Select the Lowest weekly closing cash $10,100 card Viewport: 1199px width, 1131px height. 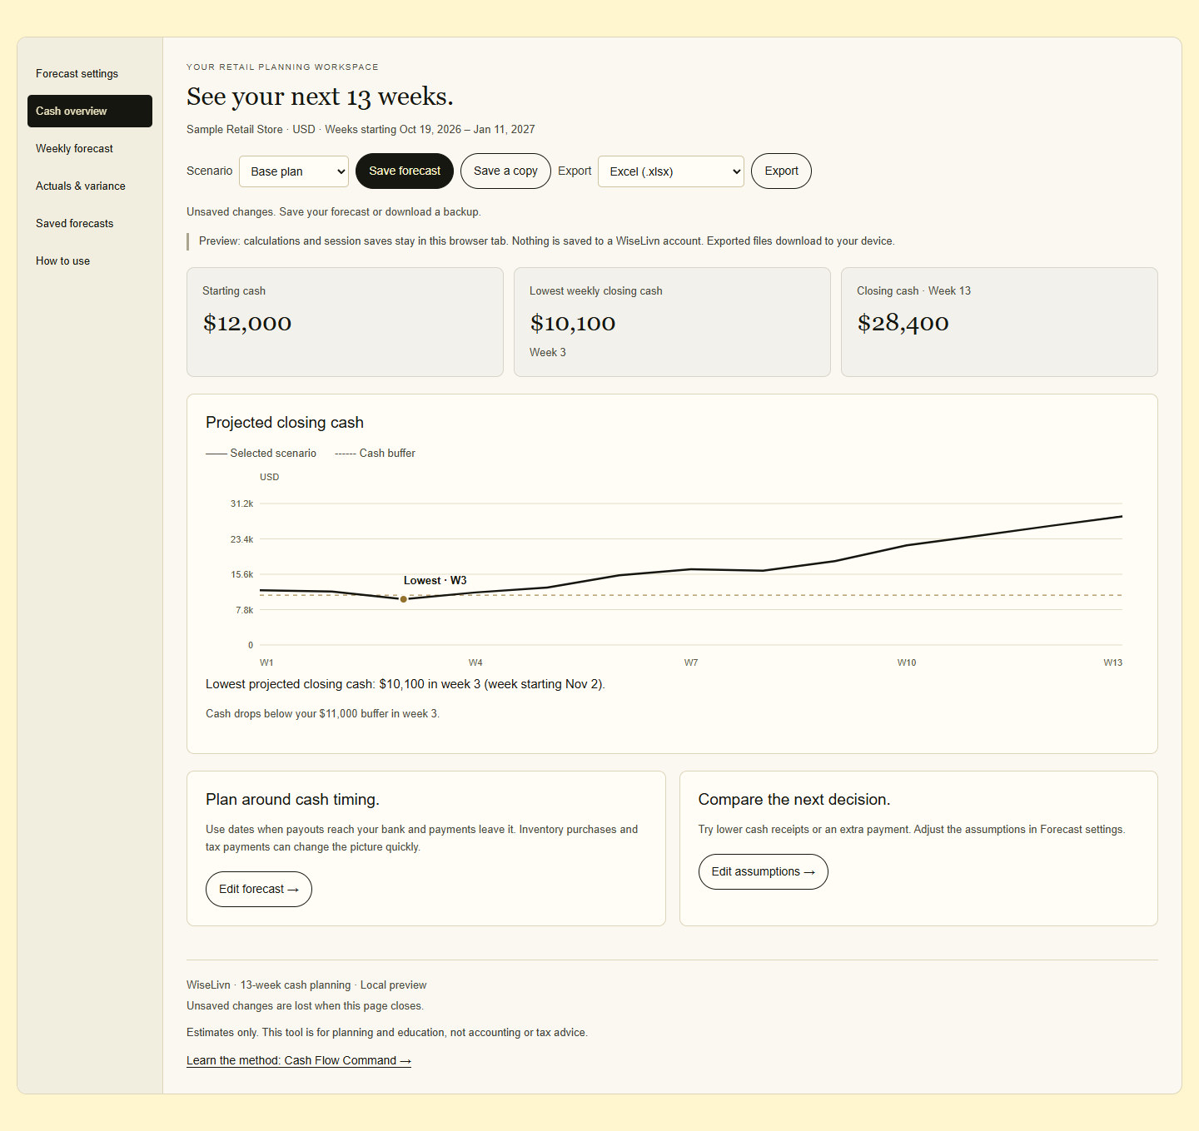[672, 322]
